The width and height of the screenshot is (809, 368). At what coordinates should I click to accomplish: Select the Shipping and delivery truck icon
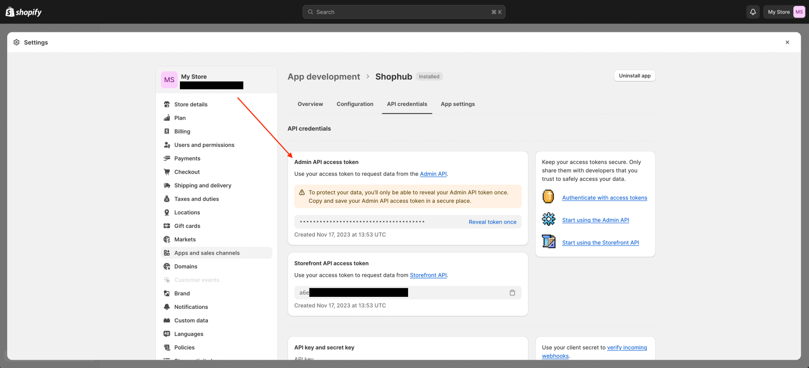[167, 185]
